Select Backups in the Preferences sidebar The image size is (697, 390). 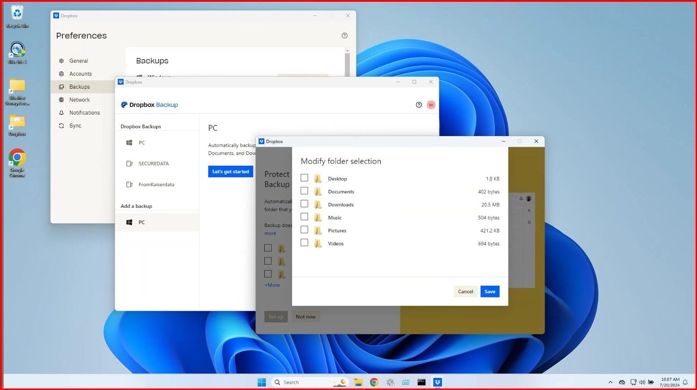pos(83,87)
